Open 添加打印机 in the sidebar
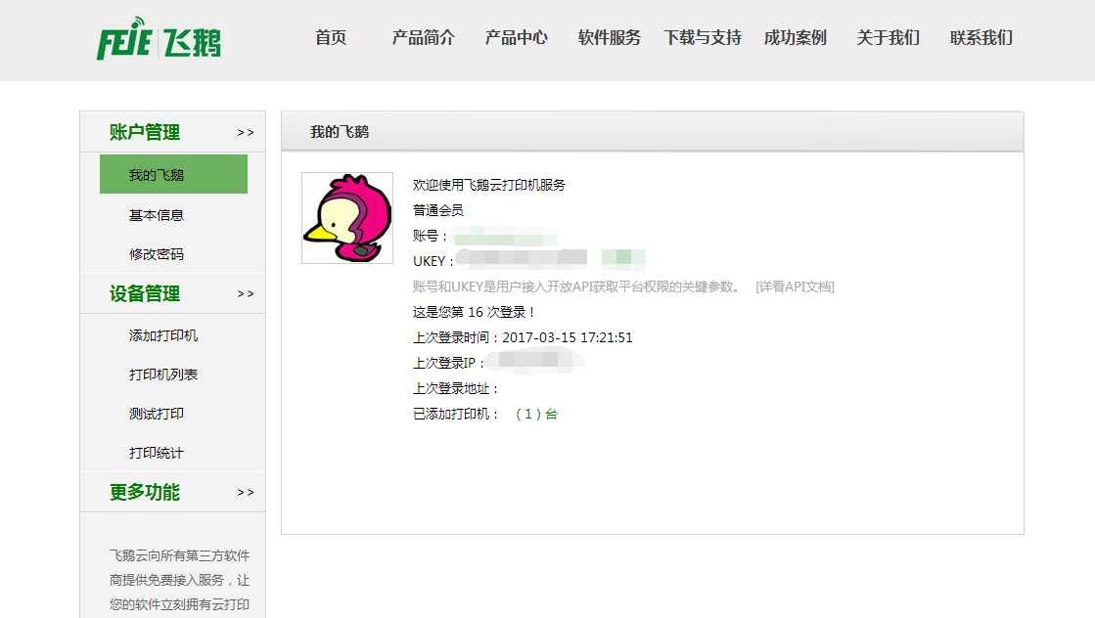This screenshot has height=618, width=1095. tap(163, 335)
